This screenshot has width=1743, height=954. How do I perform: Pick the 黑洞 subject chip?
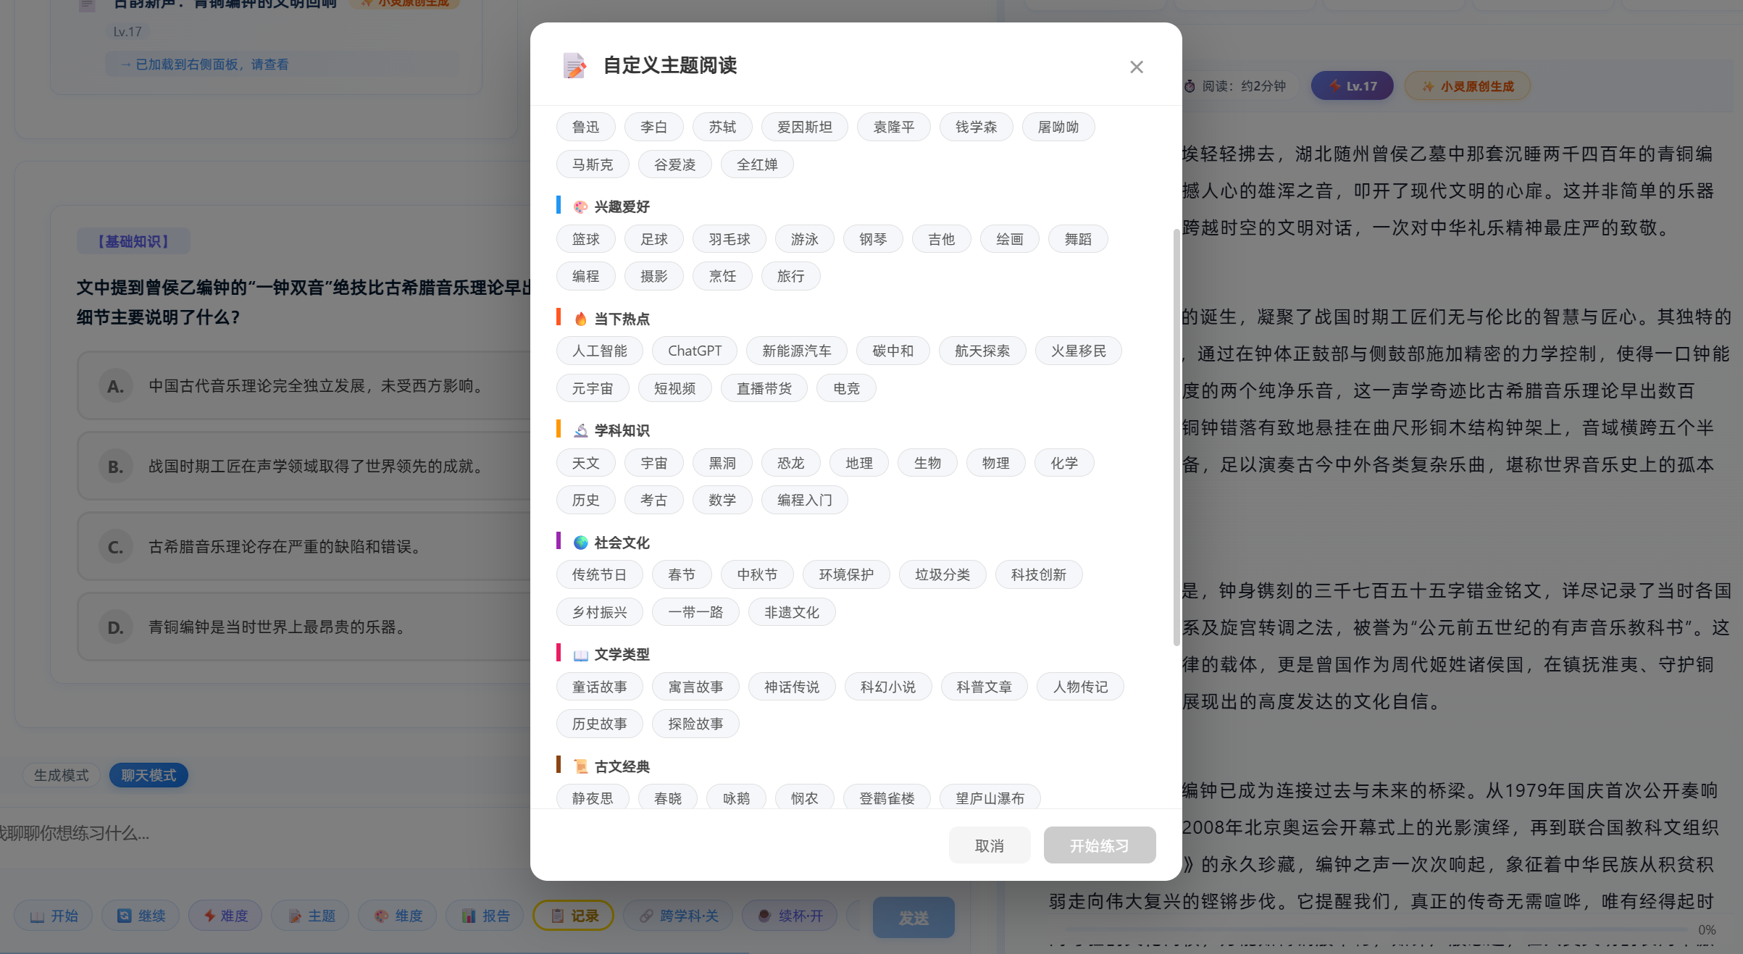[x=722, y=463]
